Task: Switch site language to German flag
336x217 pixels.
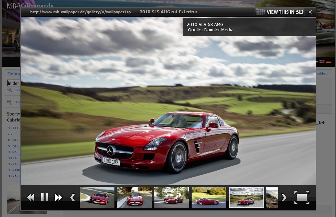Action: click(328, 62)
